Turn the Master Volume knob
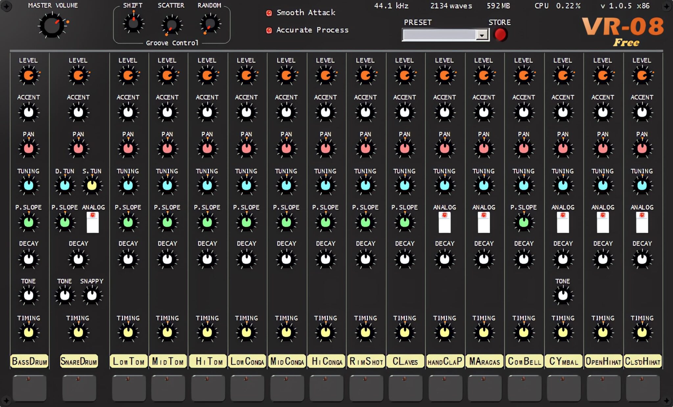The height and width of the screenshot is (407, 673). click(52, 26)
